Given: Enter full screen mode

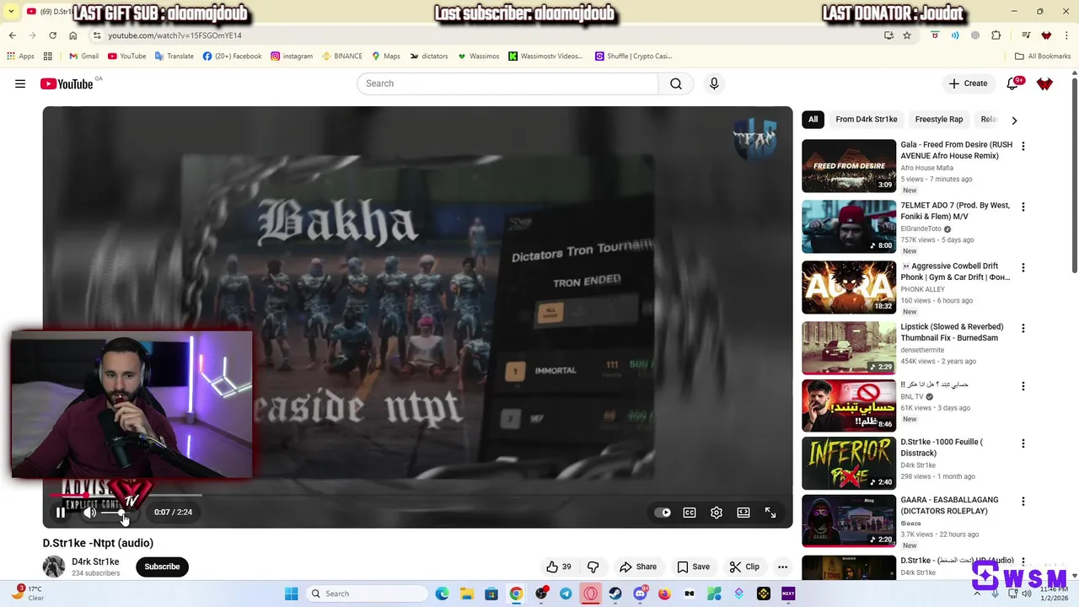Looking at the screenshot, I should (x=770, y=512).
